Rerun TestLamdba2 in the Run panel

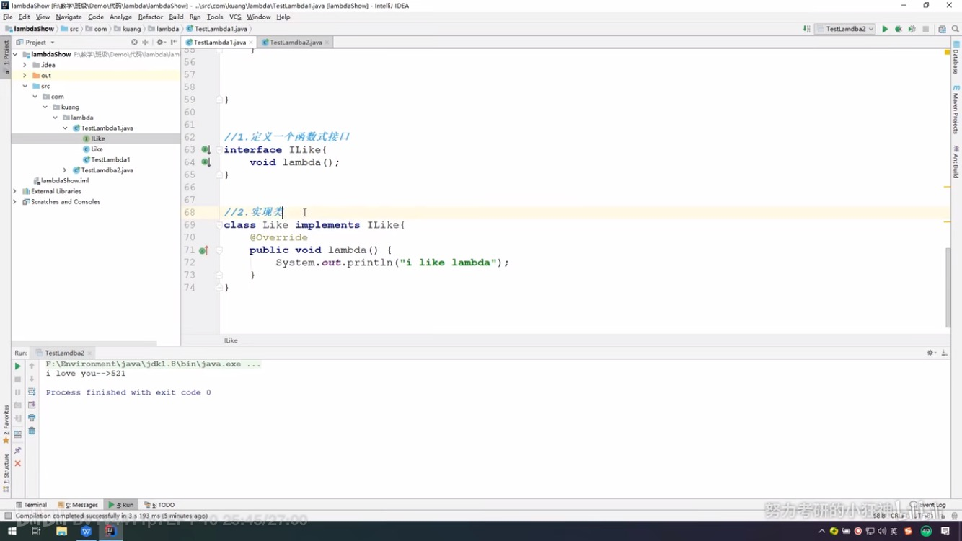click(x=18, y=366)
